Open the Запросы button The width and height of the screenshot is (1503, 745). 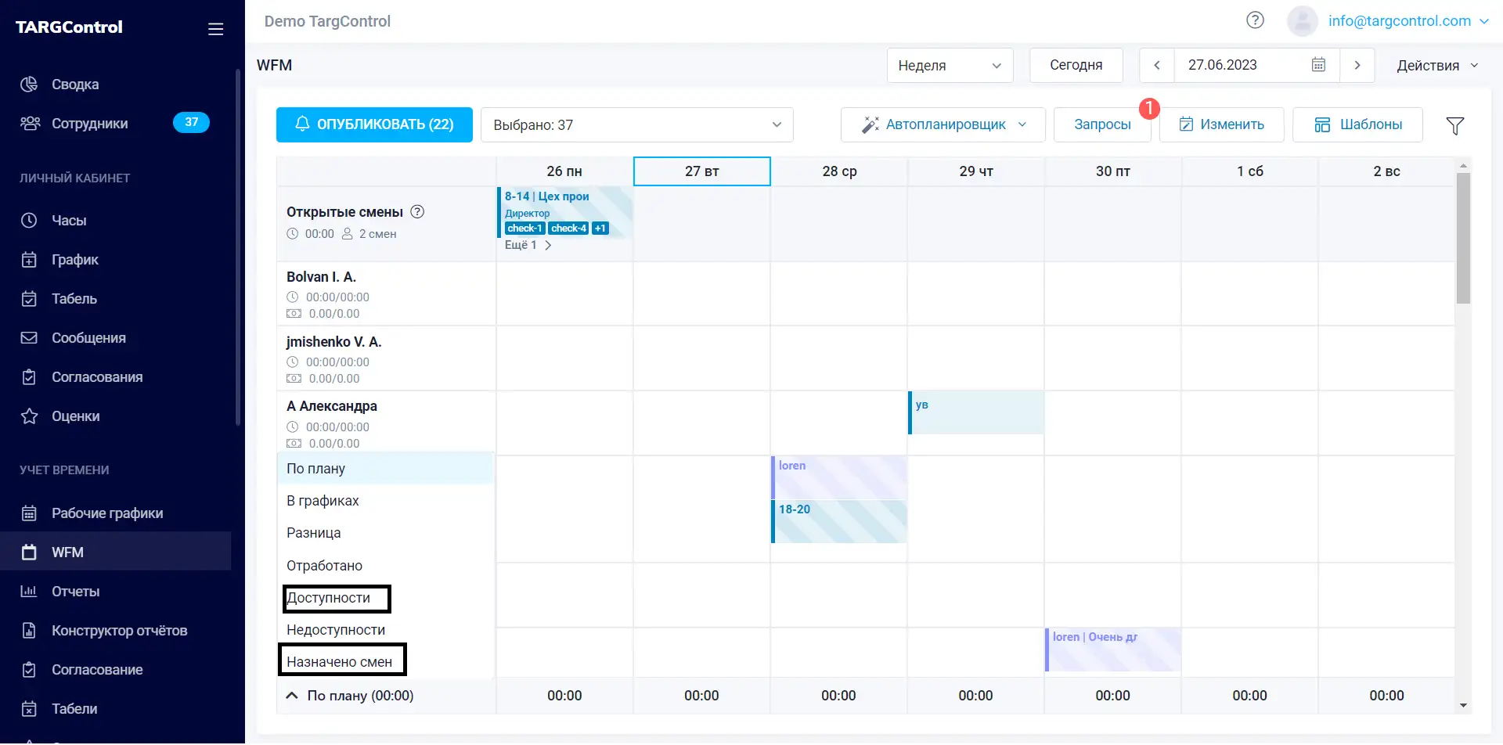tap(1102, 125)
